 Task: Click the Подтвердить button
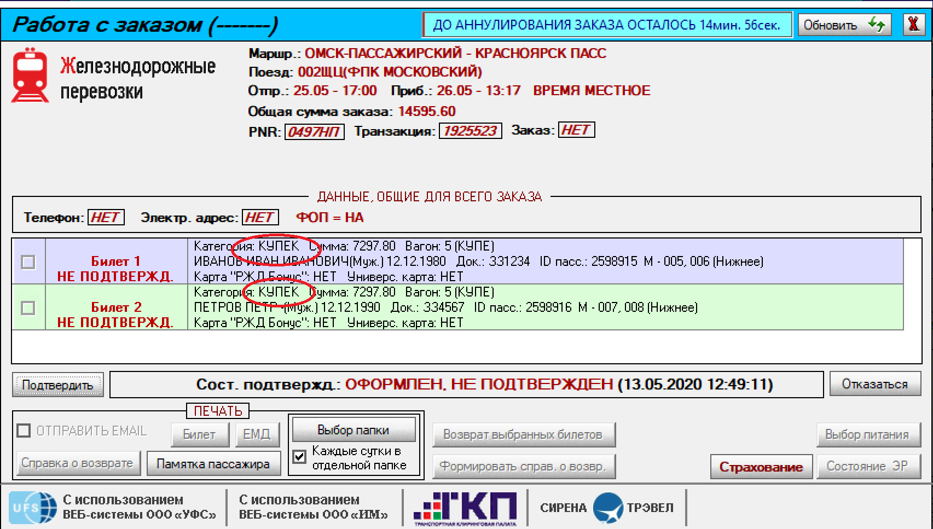click(57, 385)
